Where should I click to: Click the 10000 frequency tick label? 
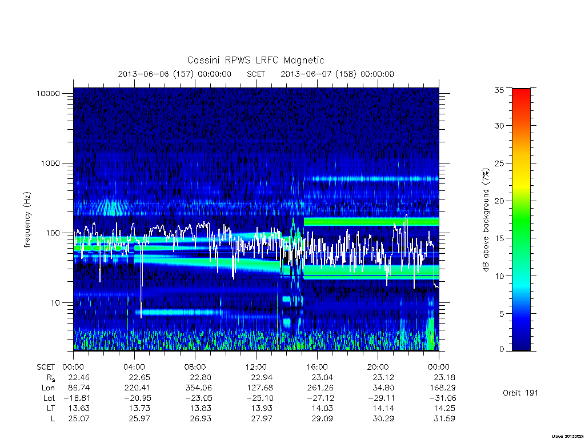click(48, 94)
